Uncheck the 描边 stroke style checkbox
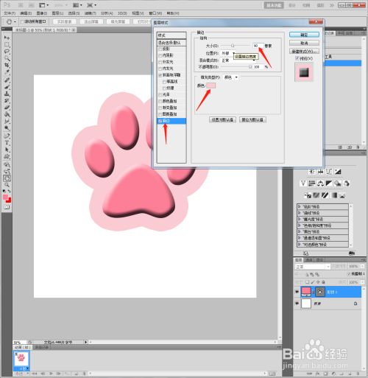The height and width of the screenshot is (378, 368). [x=160, y=121]
